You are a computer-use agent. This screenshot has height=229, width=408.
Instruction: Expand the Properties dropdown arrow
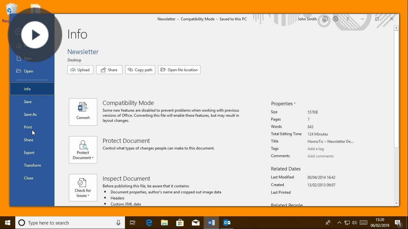pos(295,104)
